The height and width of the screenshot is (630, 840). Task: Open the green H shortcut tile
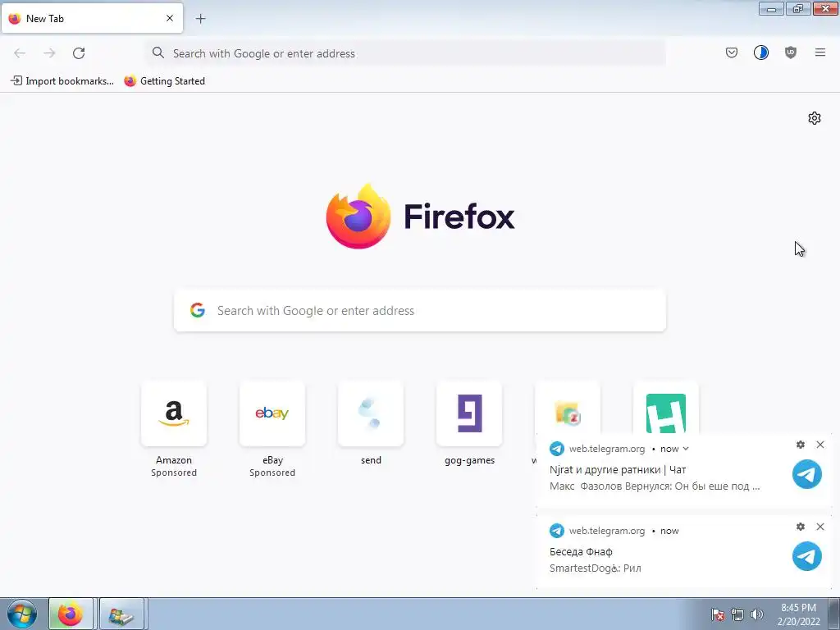click(x=666, y=408)
